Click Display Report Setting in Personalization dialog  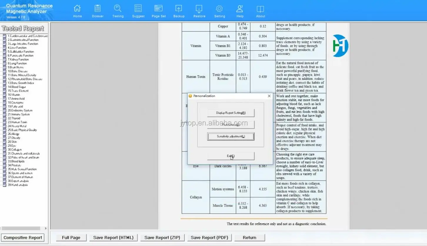231,113
